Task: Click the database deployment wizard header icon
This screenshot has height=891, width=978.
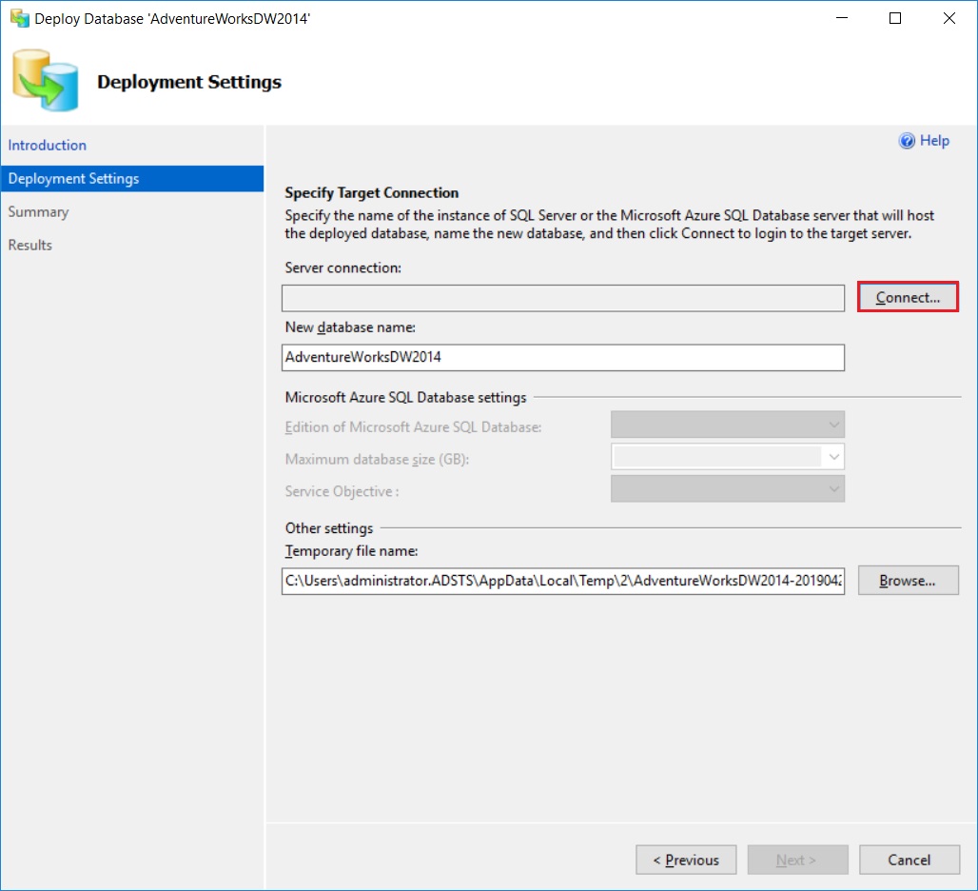Action: coord(46,81)
